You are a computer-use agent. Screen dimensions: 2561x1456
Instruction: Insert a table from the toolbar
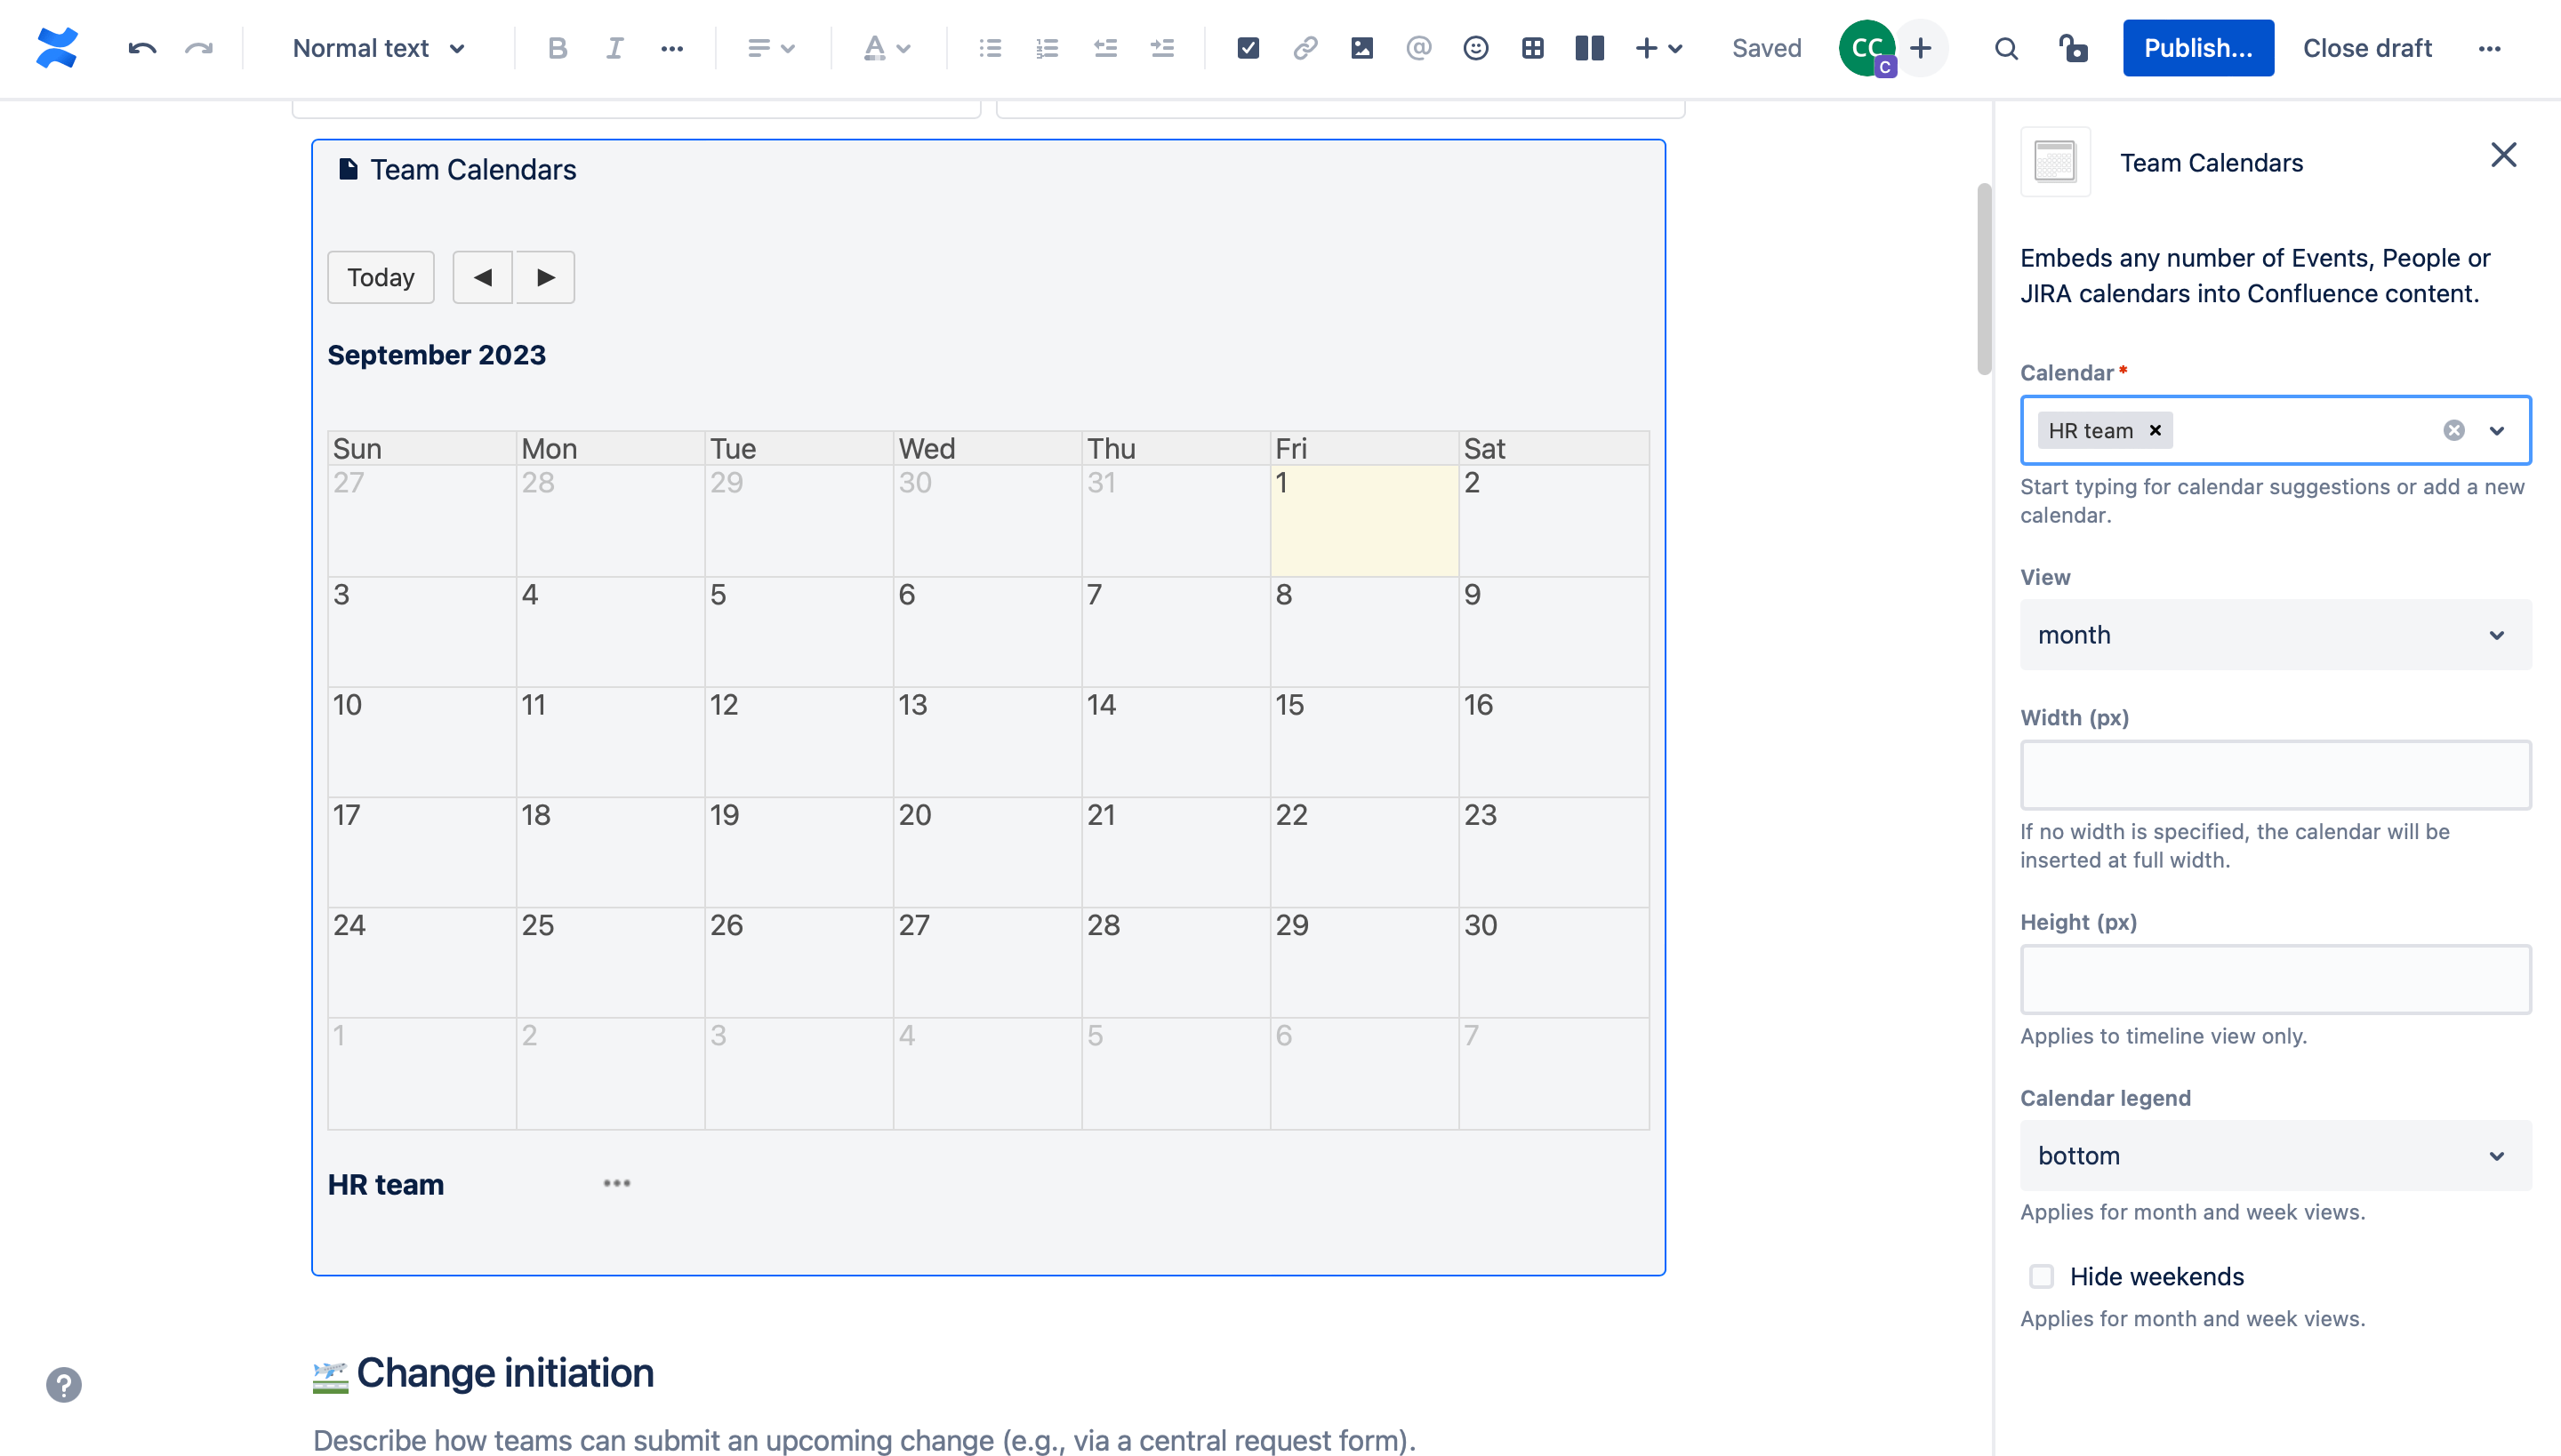[1533, 48]
